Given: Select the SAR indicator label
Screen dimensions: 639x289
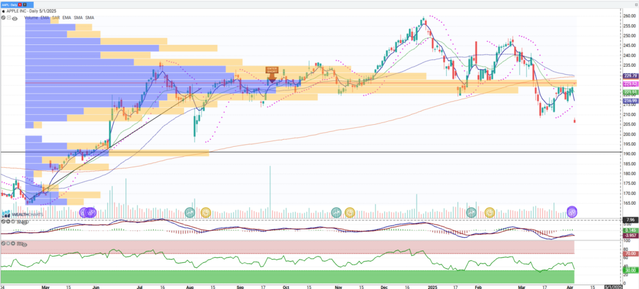Looking at the screenshot, I should [56, 18].
